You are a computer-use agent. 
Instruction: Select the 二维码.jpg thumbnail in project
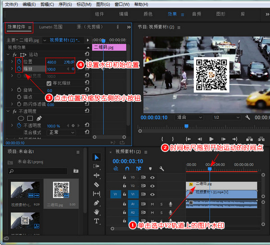pyautogui.click(x=61, y=190)
